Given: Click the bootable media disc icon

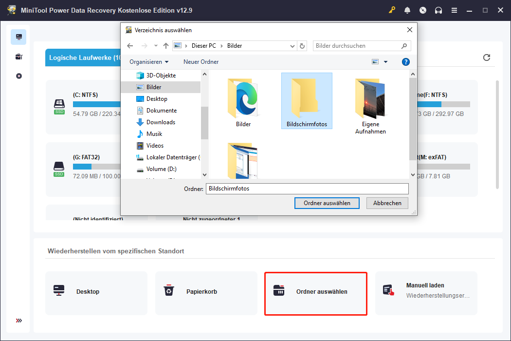Looking at the screenshot, I should pyautogui.click(x=423, y=10).
